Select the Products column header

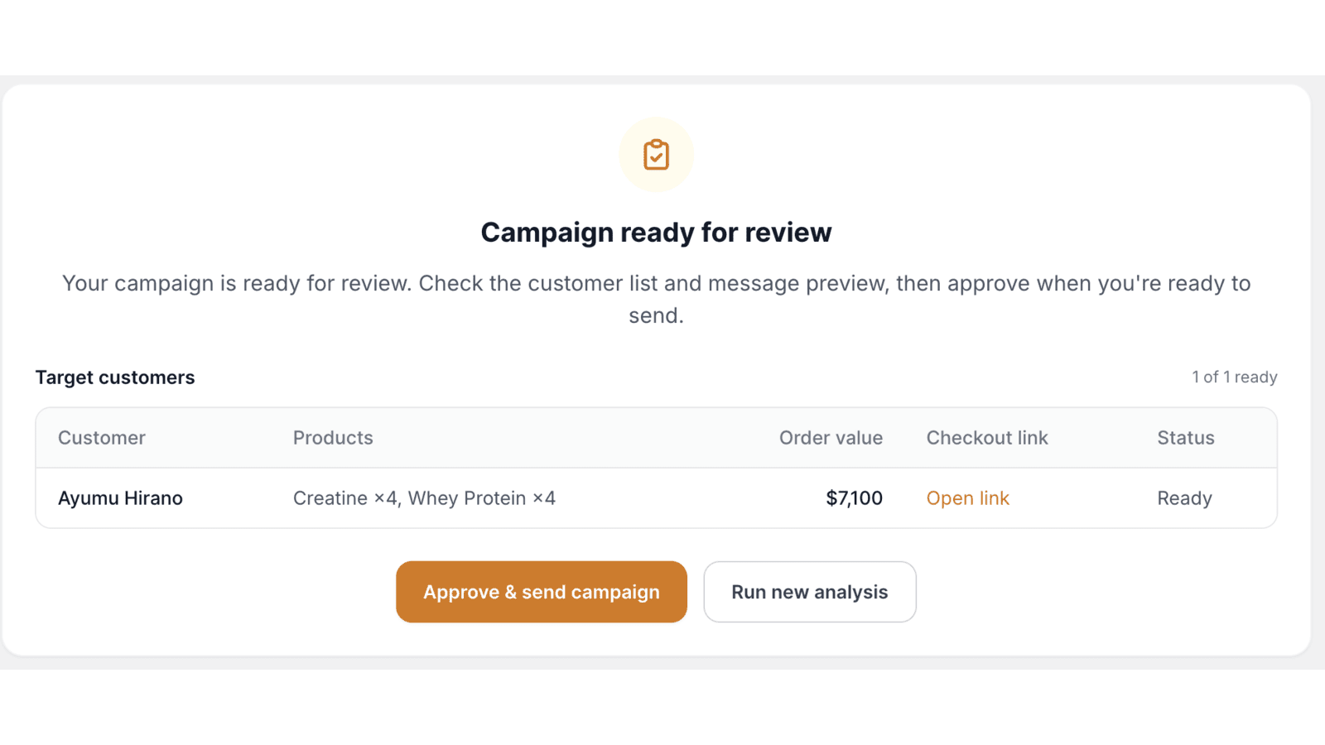coord(333,438)
